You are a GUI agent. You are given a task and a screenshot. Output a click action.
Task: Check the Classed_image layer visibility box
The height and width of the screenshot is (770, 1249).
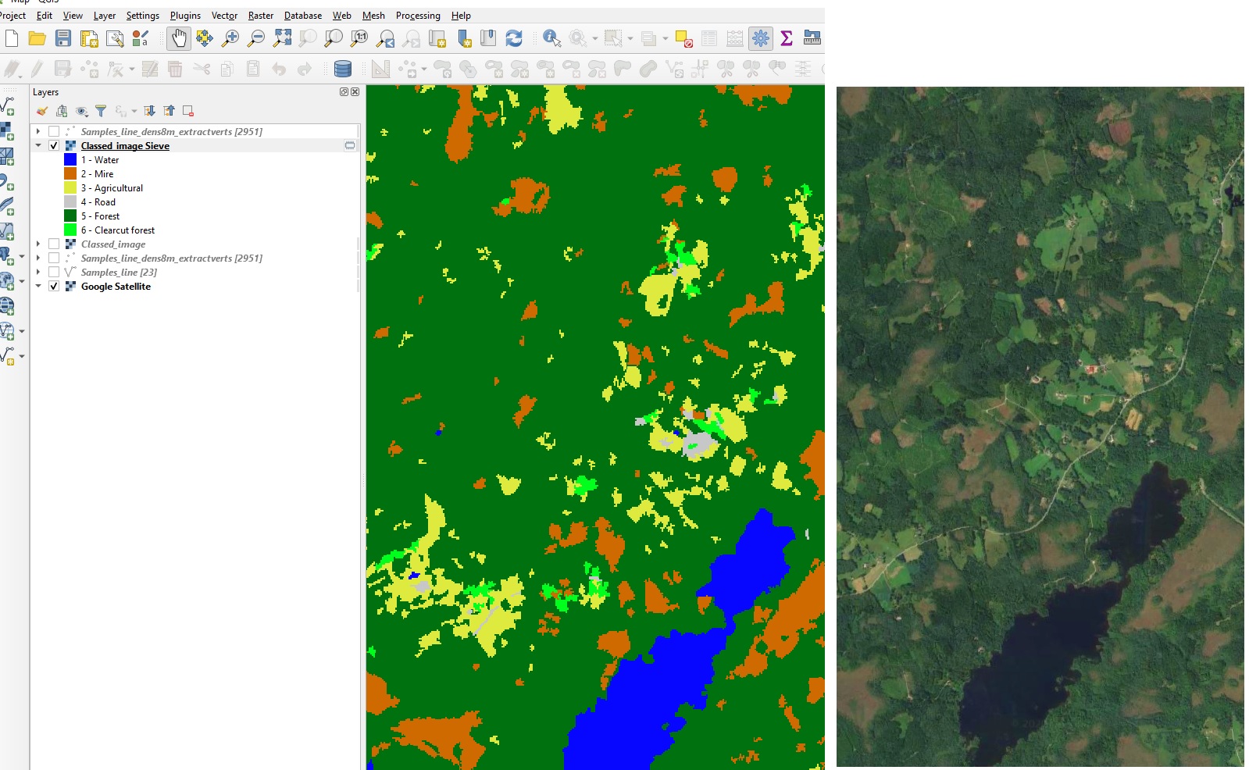coord(54,244)
